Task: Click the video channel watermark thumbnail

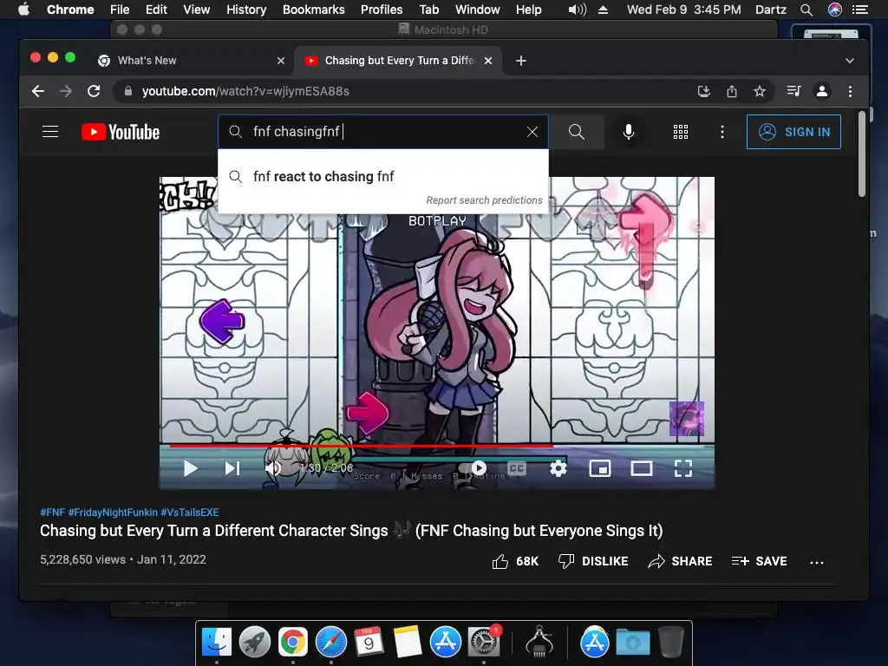Action: (687, 419)
